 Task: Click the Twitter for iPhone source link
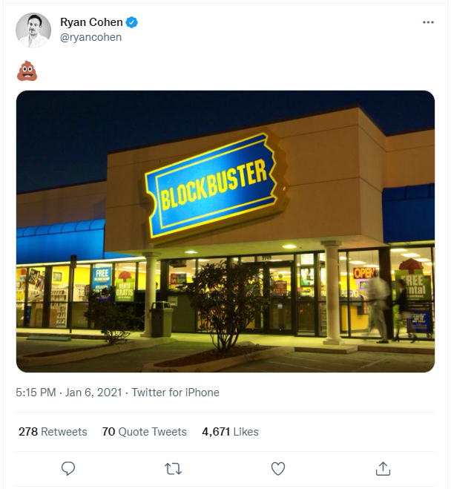tap(175, 393)
